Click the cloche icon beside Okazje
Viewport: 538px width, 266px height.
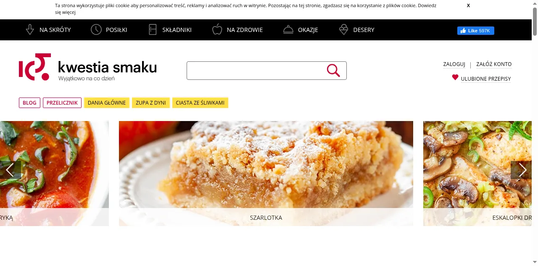pyautogui.click(x=288, y=30)
